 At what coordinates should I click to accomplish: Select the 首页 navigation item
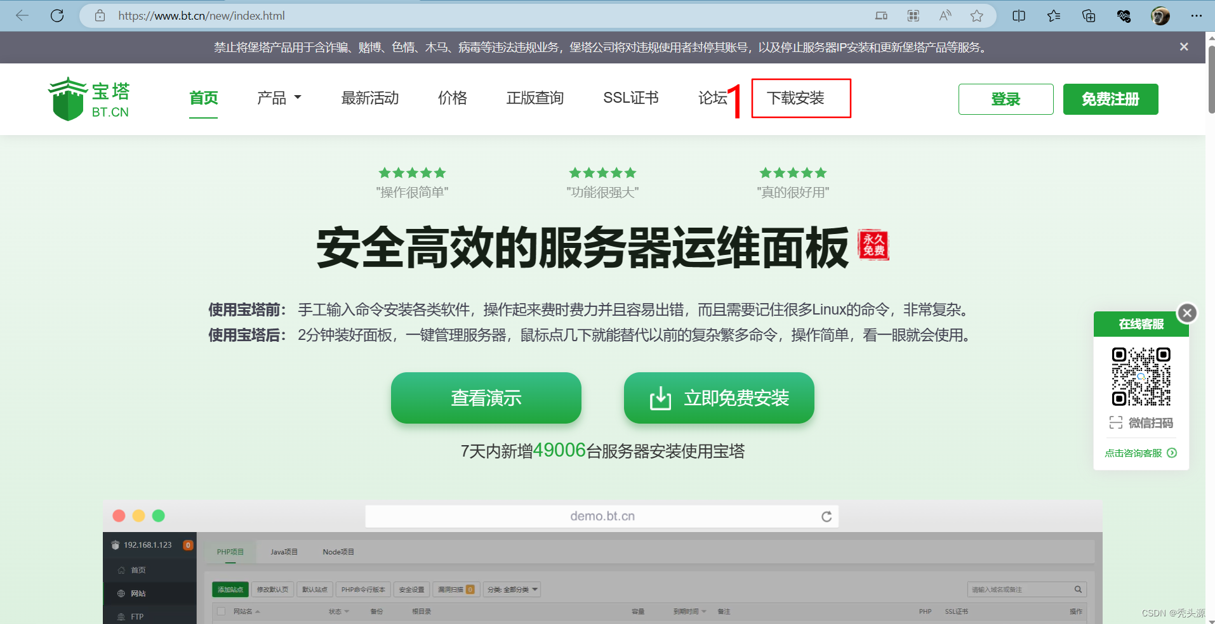(203, 98)
